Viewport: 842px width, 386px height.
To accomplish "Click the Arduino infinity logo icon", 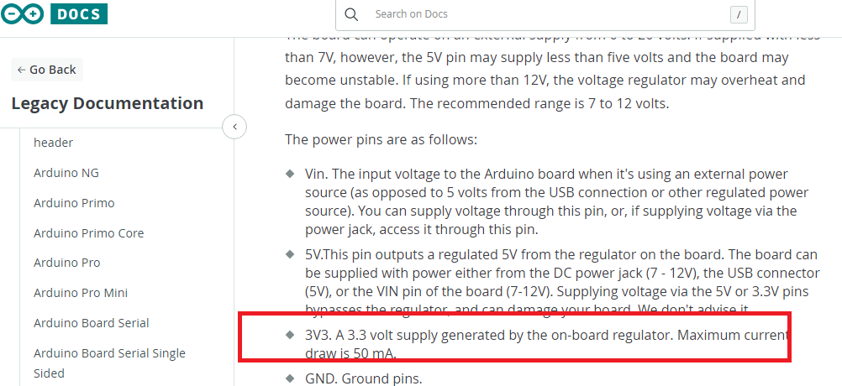I will pyautogui.click(x=22, y=14).
